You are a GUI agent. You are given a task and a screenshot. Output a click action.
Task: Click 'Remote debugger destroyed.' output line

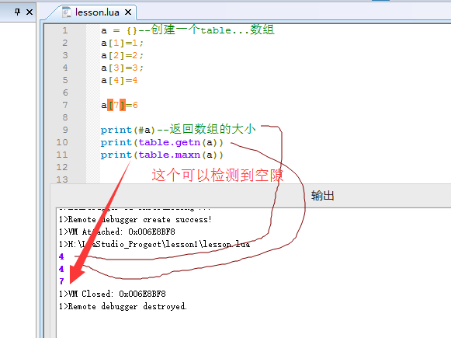pos(123,306)
